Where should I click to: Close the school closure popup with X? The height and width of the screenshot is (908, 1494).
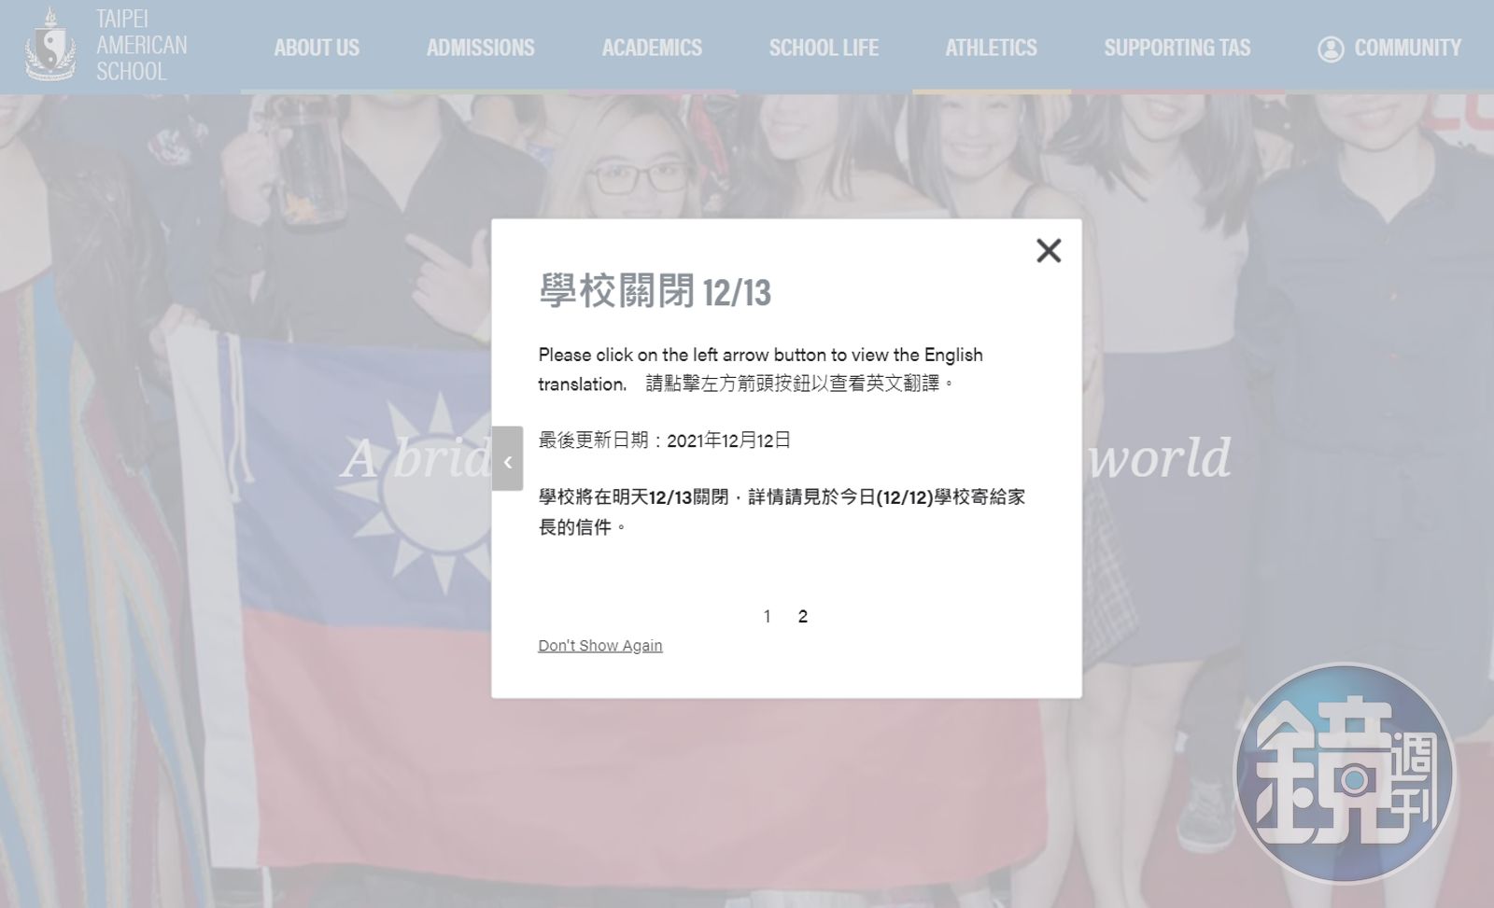tap(1049, 250)
